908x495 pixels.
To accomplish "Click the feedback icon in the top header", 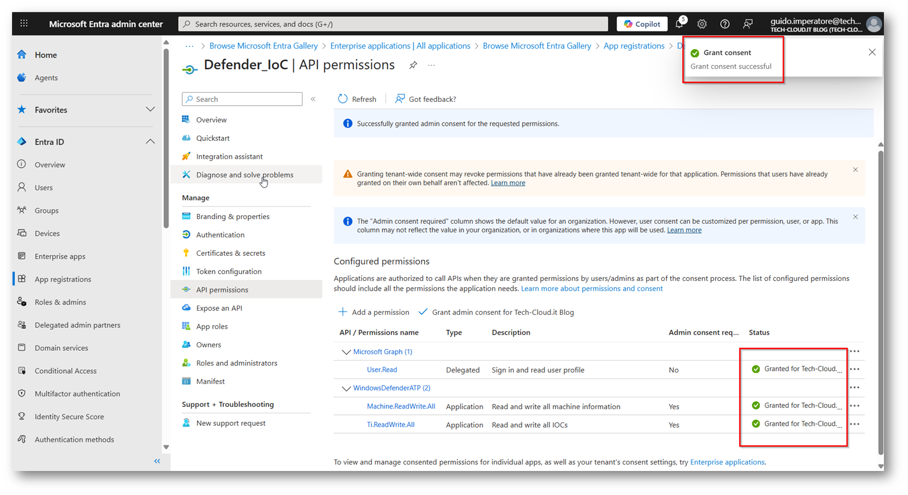I will click(748, 24).
